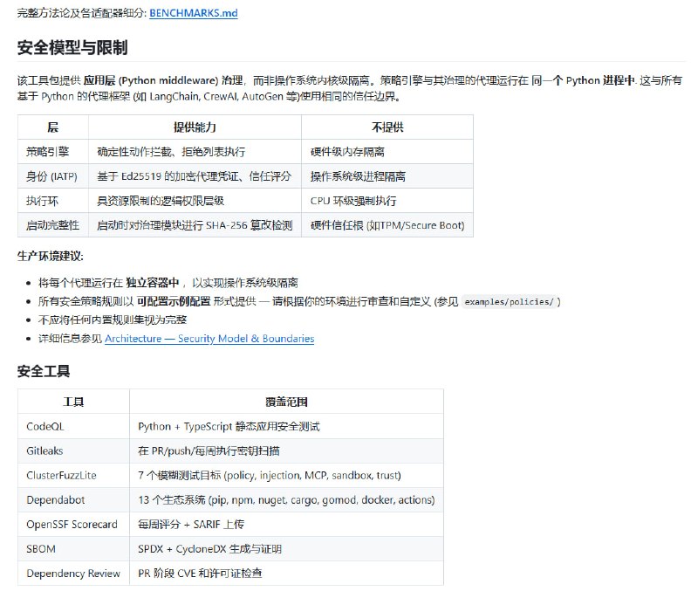Click the Ed25519 加密代理凭证 cell
Screen dimensions: 698x598
(x=195, y=176)
